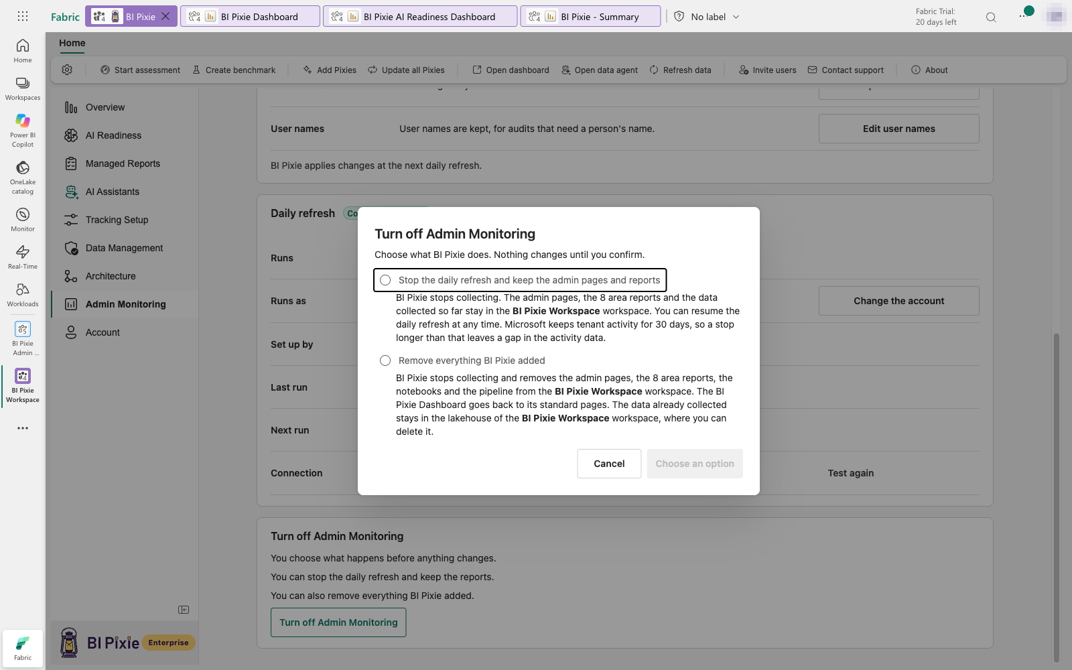
Task: Open BI Pixie Admin workspace icon
Action: (23, 338)
